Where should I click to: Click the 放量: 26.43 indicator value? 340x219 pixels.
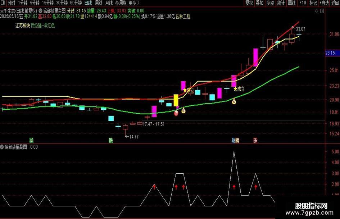97,11
